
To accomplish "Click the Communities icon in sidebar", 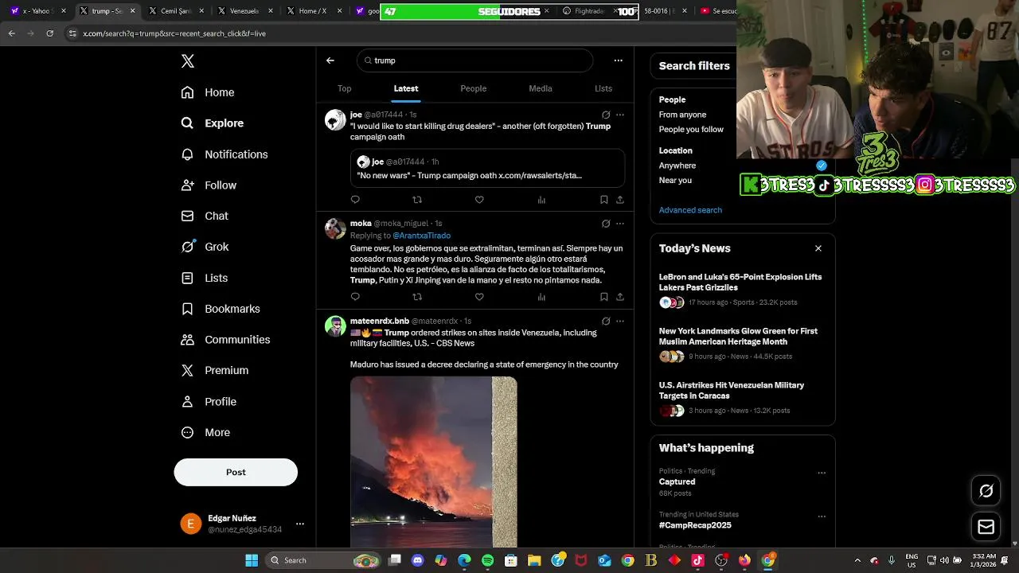I will coord(187,340).
